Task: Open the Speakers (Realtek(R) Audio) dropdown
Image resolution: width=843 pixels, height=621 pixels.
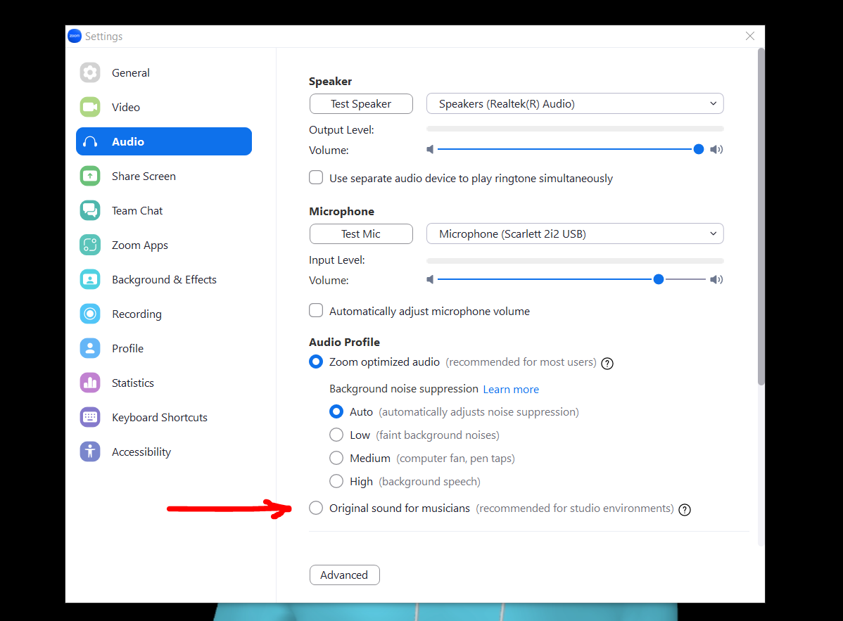Action: click(x=575, y=103)
